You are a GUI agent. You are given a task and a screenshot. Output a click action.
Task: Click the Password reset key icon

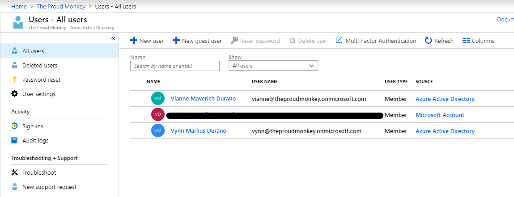[x=14, y=80]
